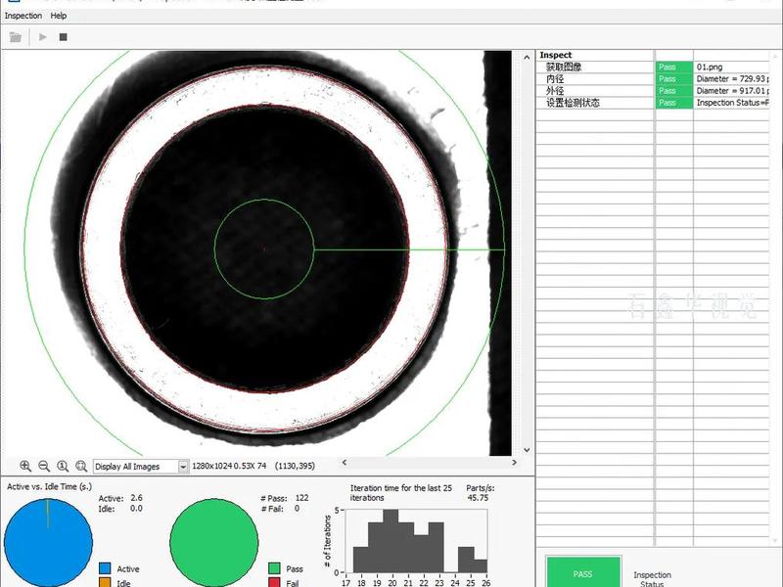The height and width of the screenshot is (587, 783).
Task: Stop the inspection with the stop button
Action: [63, 37]
